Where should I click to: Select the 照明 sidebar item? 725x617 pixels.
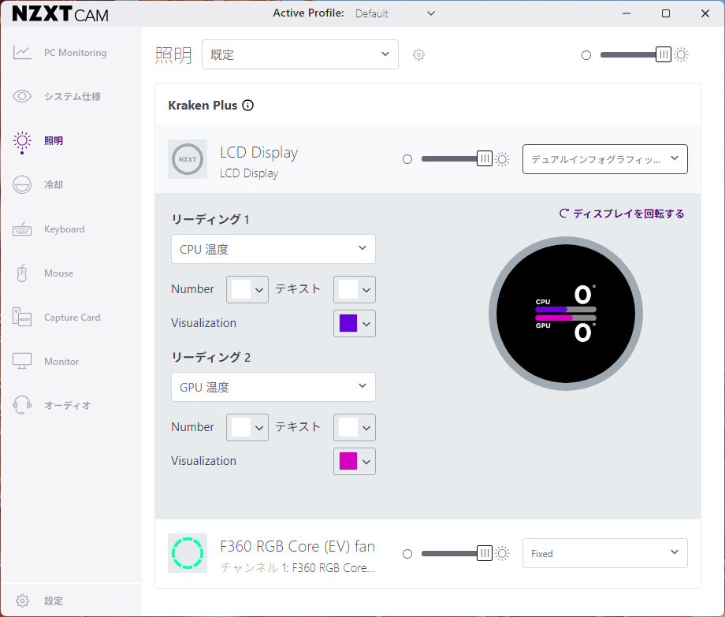coord(54,140)
